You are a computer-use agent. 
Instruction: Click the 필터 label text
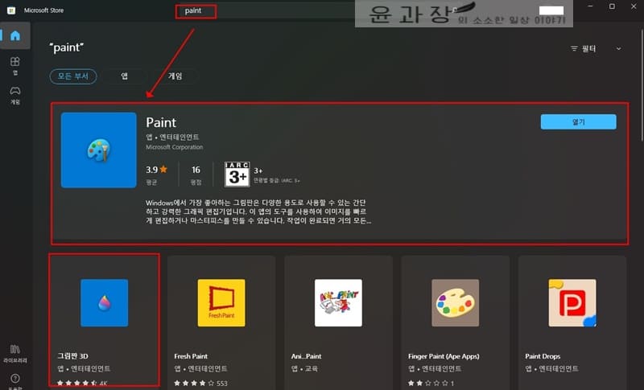[588, 48]
